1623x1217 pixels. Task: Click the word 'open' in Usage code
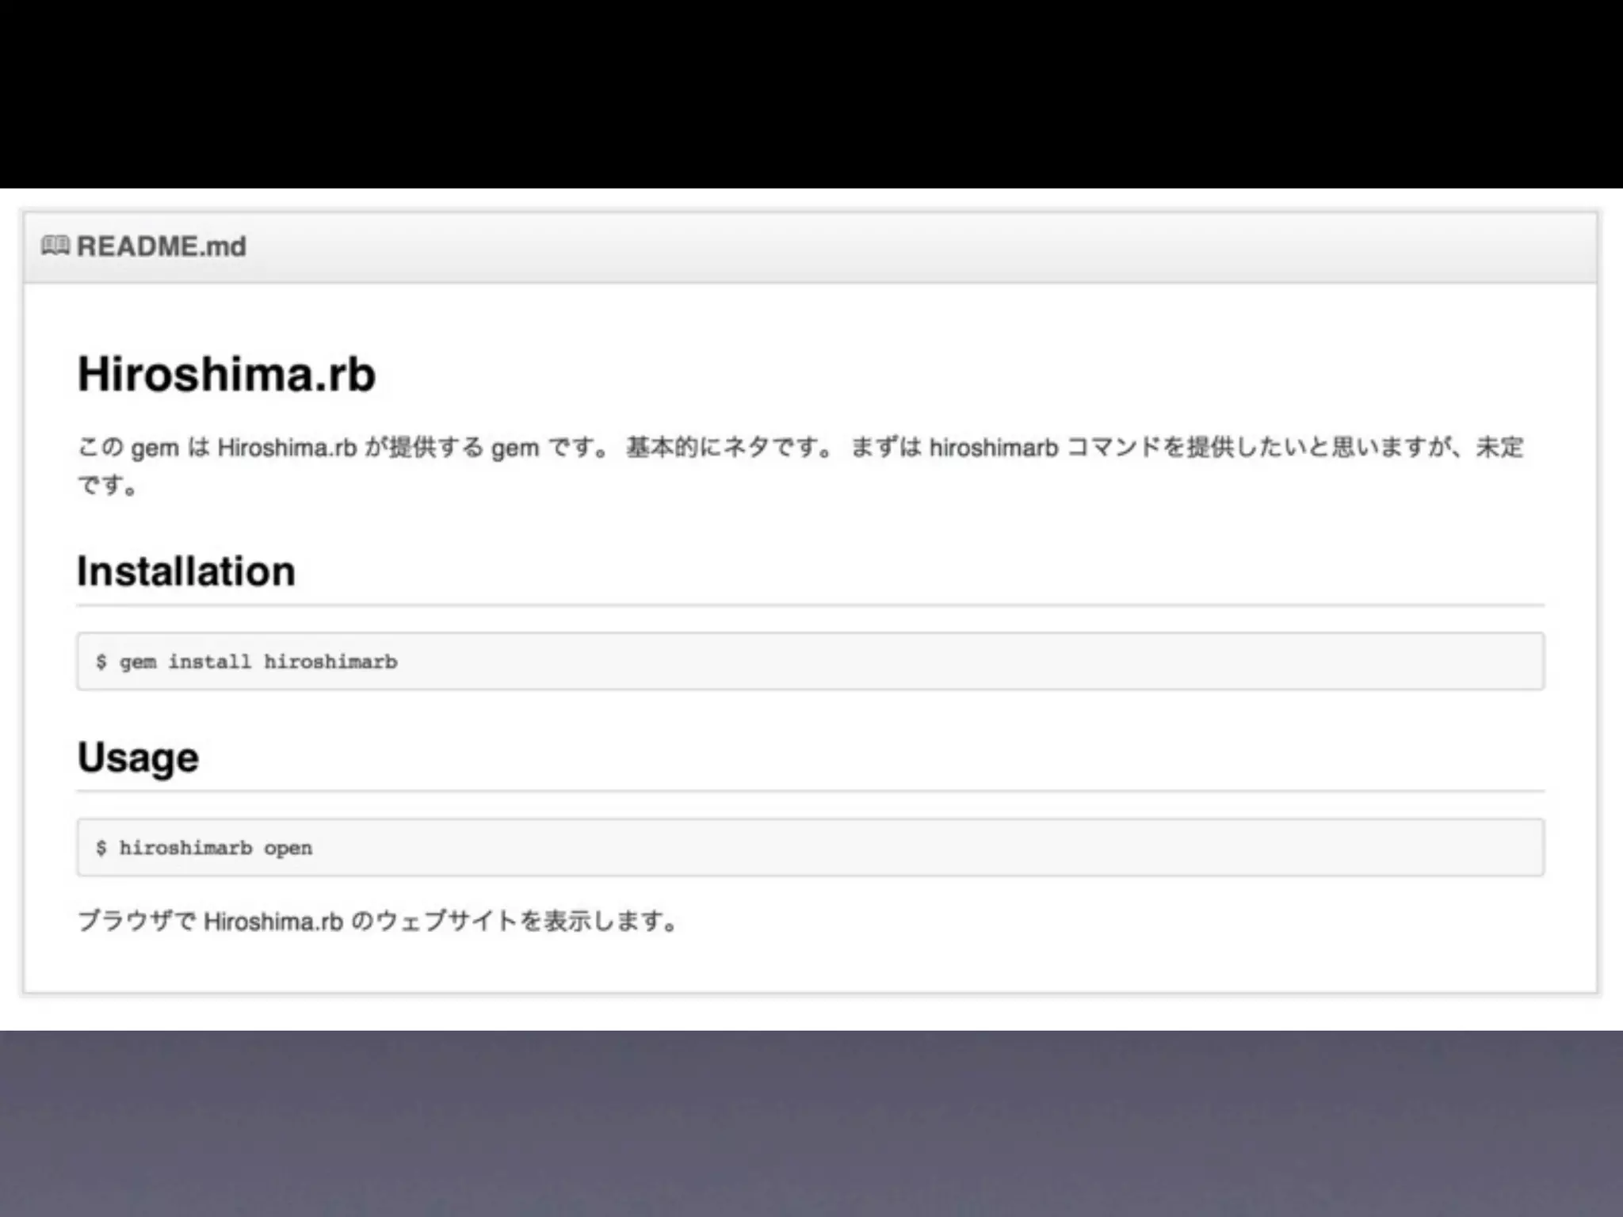tap(288, 849)
